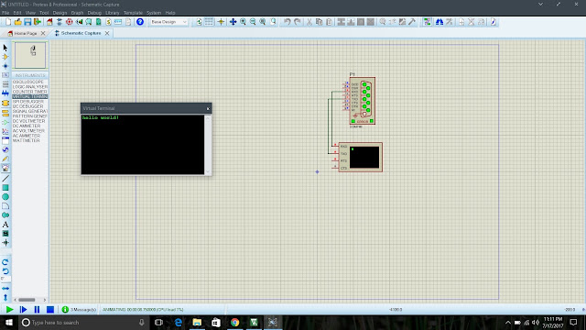Viewport: 586px width, 330px height.
Task: Open the Debug menu
Action: pos(94,13)
